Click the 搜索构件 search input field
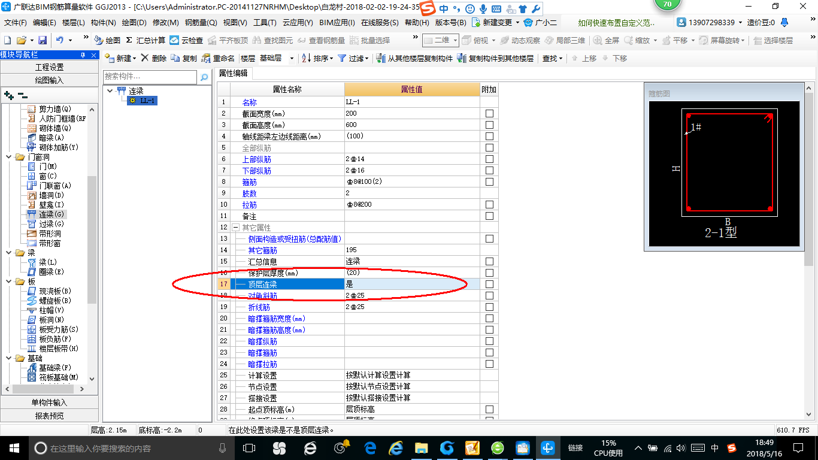Screen dimensions: 818x460 click(x=150, y=77)
